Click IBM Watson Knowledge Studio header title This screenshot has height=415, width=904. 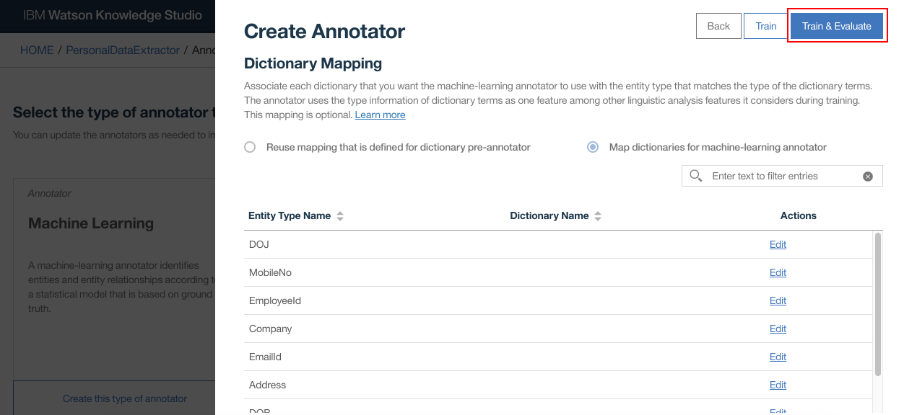click(113, 15)
